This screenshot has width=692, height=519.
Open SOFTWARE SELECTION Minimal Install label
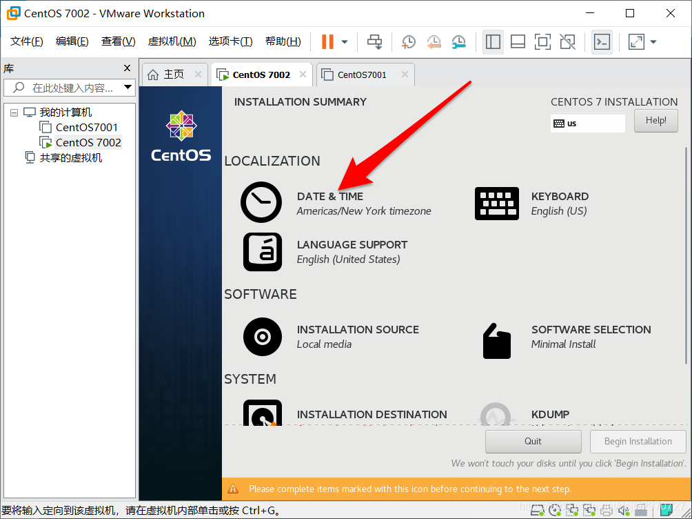[x=591, y=337]
